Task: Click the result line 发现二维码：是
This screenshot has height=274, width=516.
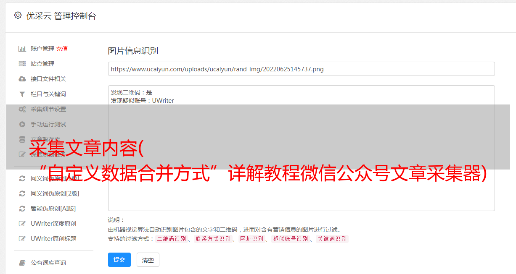Action: [132, 92]
